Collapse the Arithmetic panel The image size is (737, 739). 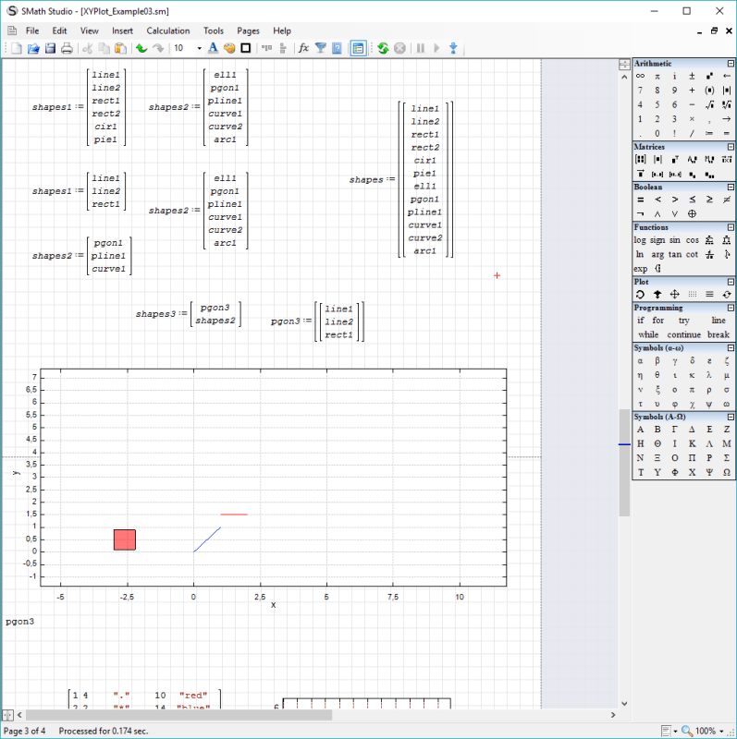coord(731,63)
